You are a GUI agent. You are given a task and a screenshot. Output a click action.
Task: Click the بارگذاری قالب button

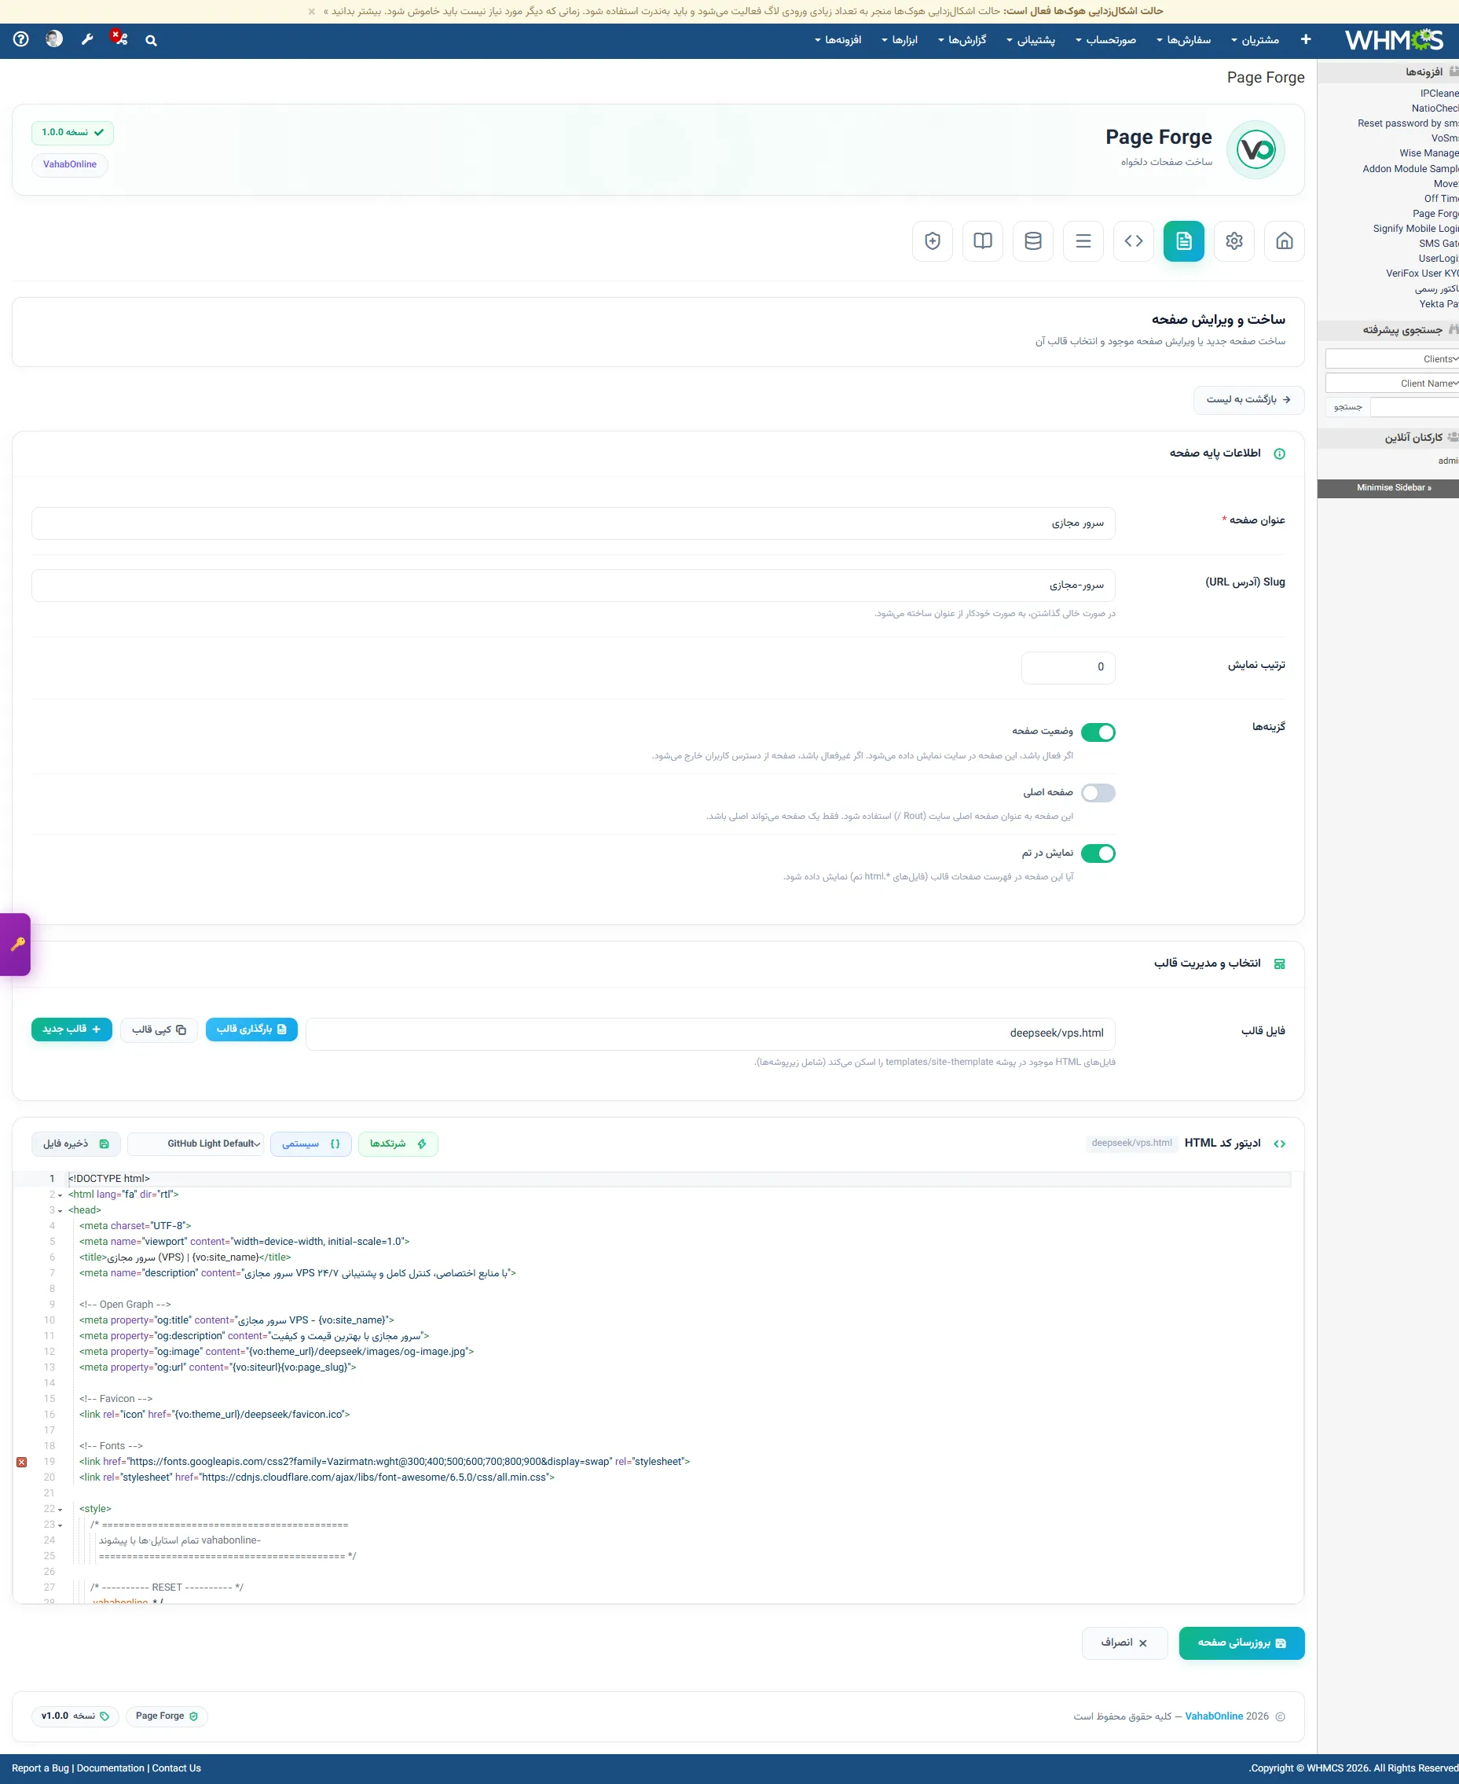click(251, 1030)
